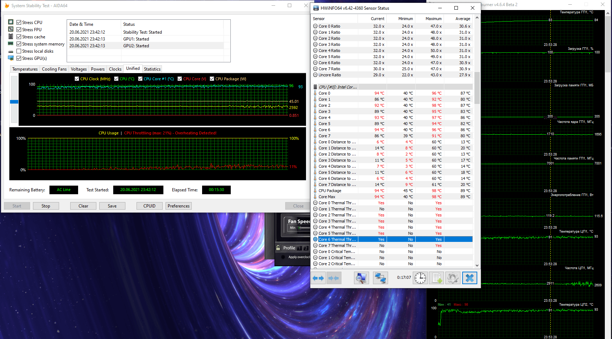Click the scroll-up arrow of the Afterburner monitoring graph window
This screenshot has height=339, width=612.
coord(608,13)
